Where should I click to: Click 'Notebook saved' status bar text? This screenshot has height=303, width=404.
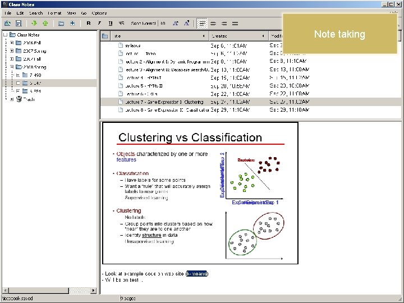[17, 299]
